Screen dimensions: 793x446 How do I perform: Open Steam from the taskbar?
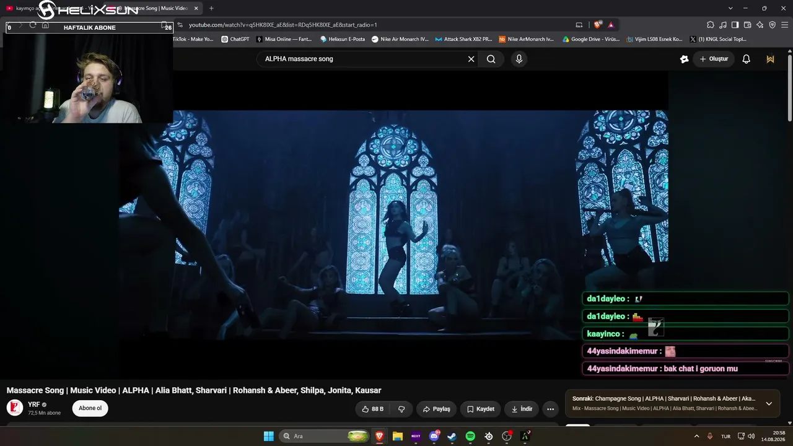tap(452, 436)
